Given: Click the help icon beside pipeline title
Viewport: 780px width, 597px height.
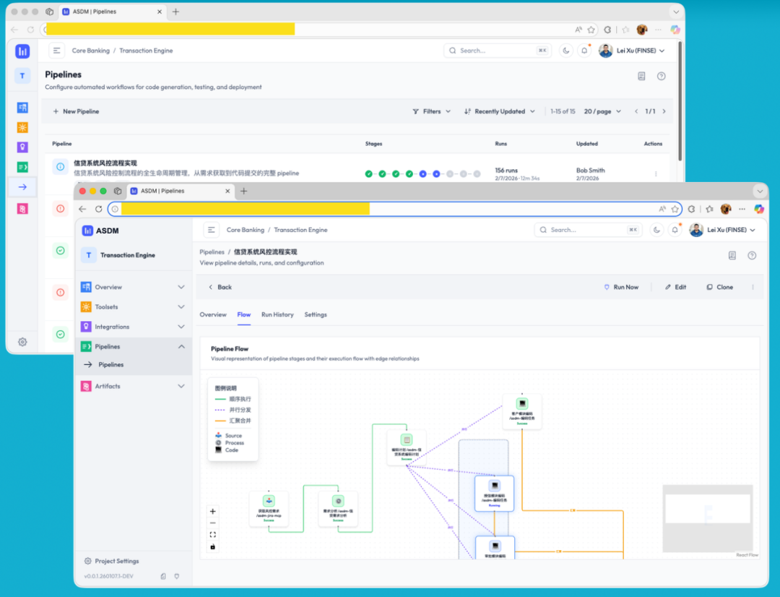Looking at the screenshot, I should click(752, 255).
